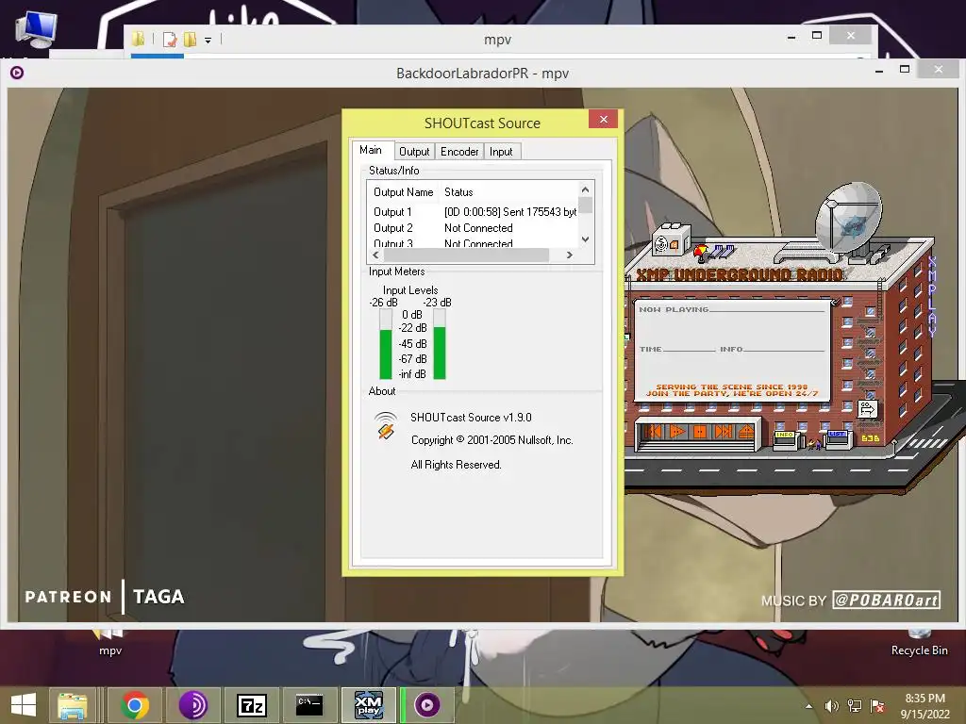Image resolution: width=966 pixels, height=724 pixels.
Task: Click 'SHOUTcast Source v1.9.0' version text
Action: point(471,418)
